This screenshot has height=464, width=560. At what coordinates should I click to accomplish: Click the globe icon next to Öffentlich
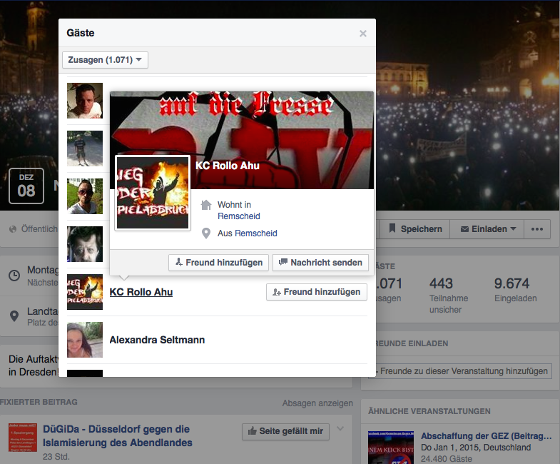[x=13, y=229]
